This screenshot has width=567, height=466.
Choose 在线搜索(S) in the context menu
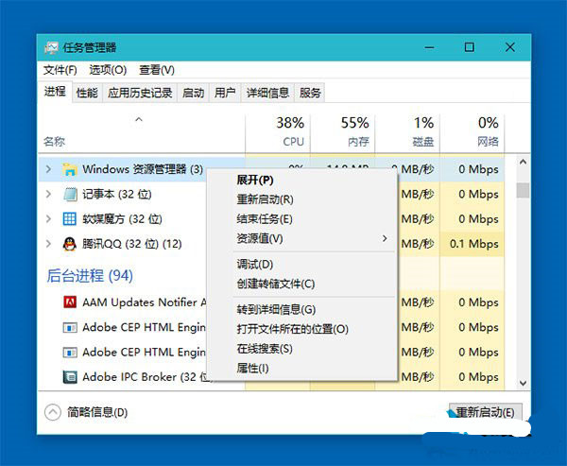pyautogui.click(x=302, y=349)
